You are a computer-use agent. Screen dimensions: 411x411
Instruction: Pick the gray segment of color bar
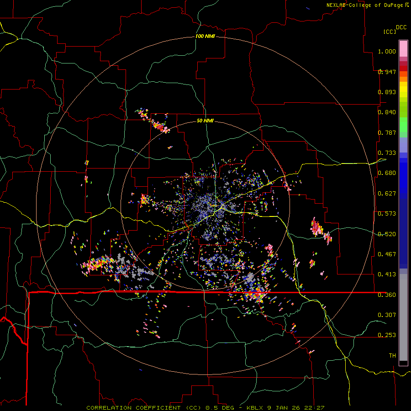click(403, 317)
